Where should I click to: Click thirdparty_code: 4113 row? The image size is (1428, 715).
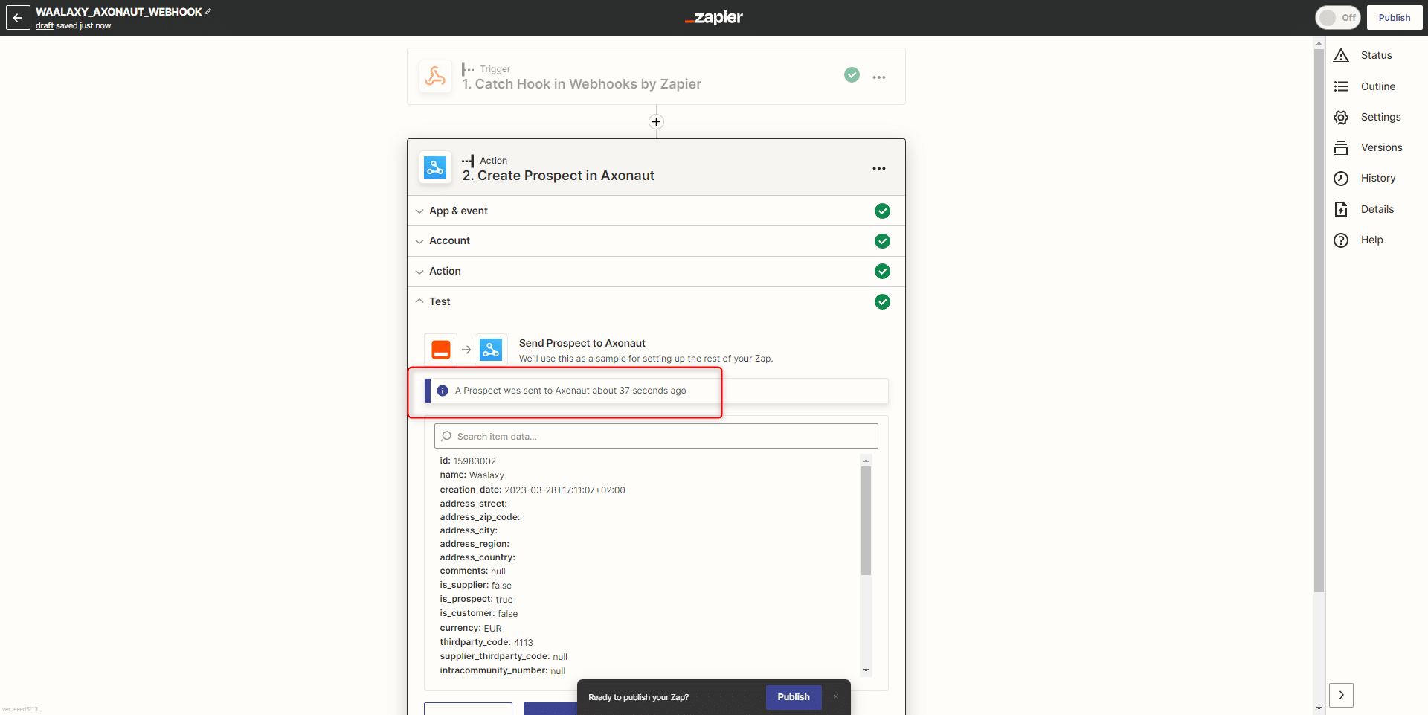click(486, 643)
